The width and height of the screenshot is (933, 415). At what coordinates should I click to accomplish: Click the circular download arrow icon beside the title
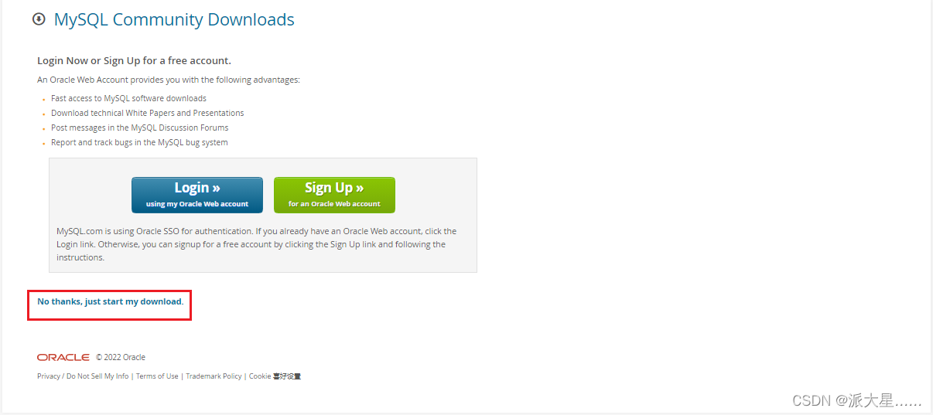click(x=39, y=19)
